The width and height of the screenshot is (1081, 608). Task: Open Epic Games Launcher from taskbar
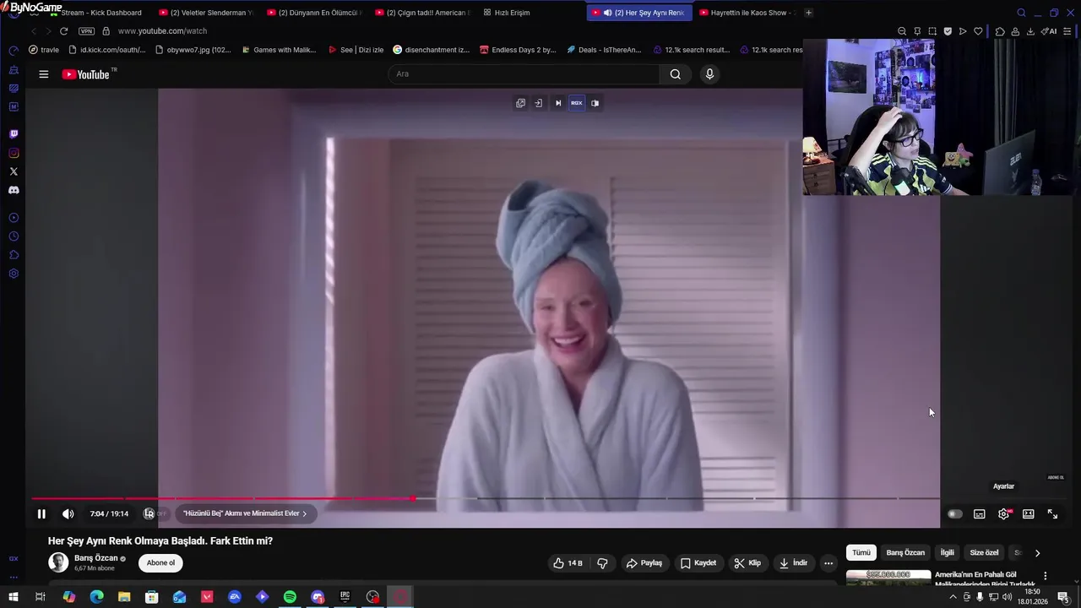click(x=345, y=597)
